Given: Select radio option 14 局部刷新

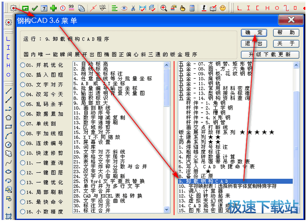Looking at the screenshot, I should (x=23, y=192).
